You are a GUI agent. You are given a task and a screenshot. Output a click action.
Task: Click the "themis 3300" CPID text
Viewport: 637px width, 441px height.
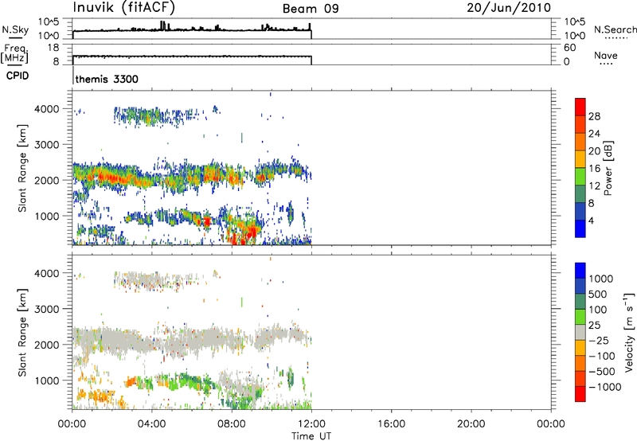point(107,79)
